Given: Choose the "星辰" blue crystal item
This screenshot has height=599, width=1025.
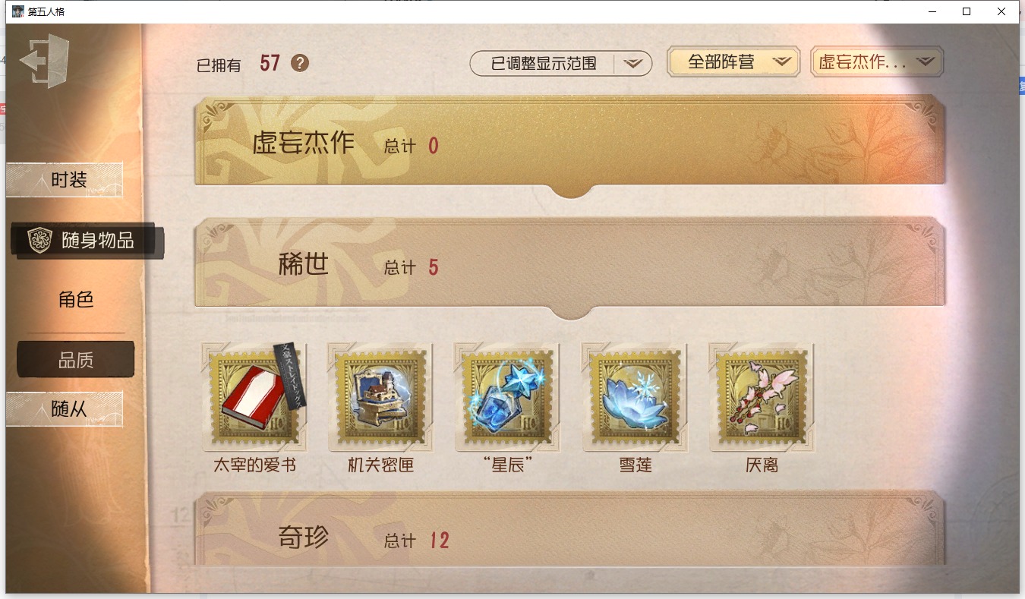Looking at the screenshot, I should (x=508, y=396).
